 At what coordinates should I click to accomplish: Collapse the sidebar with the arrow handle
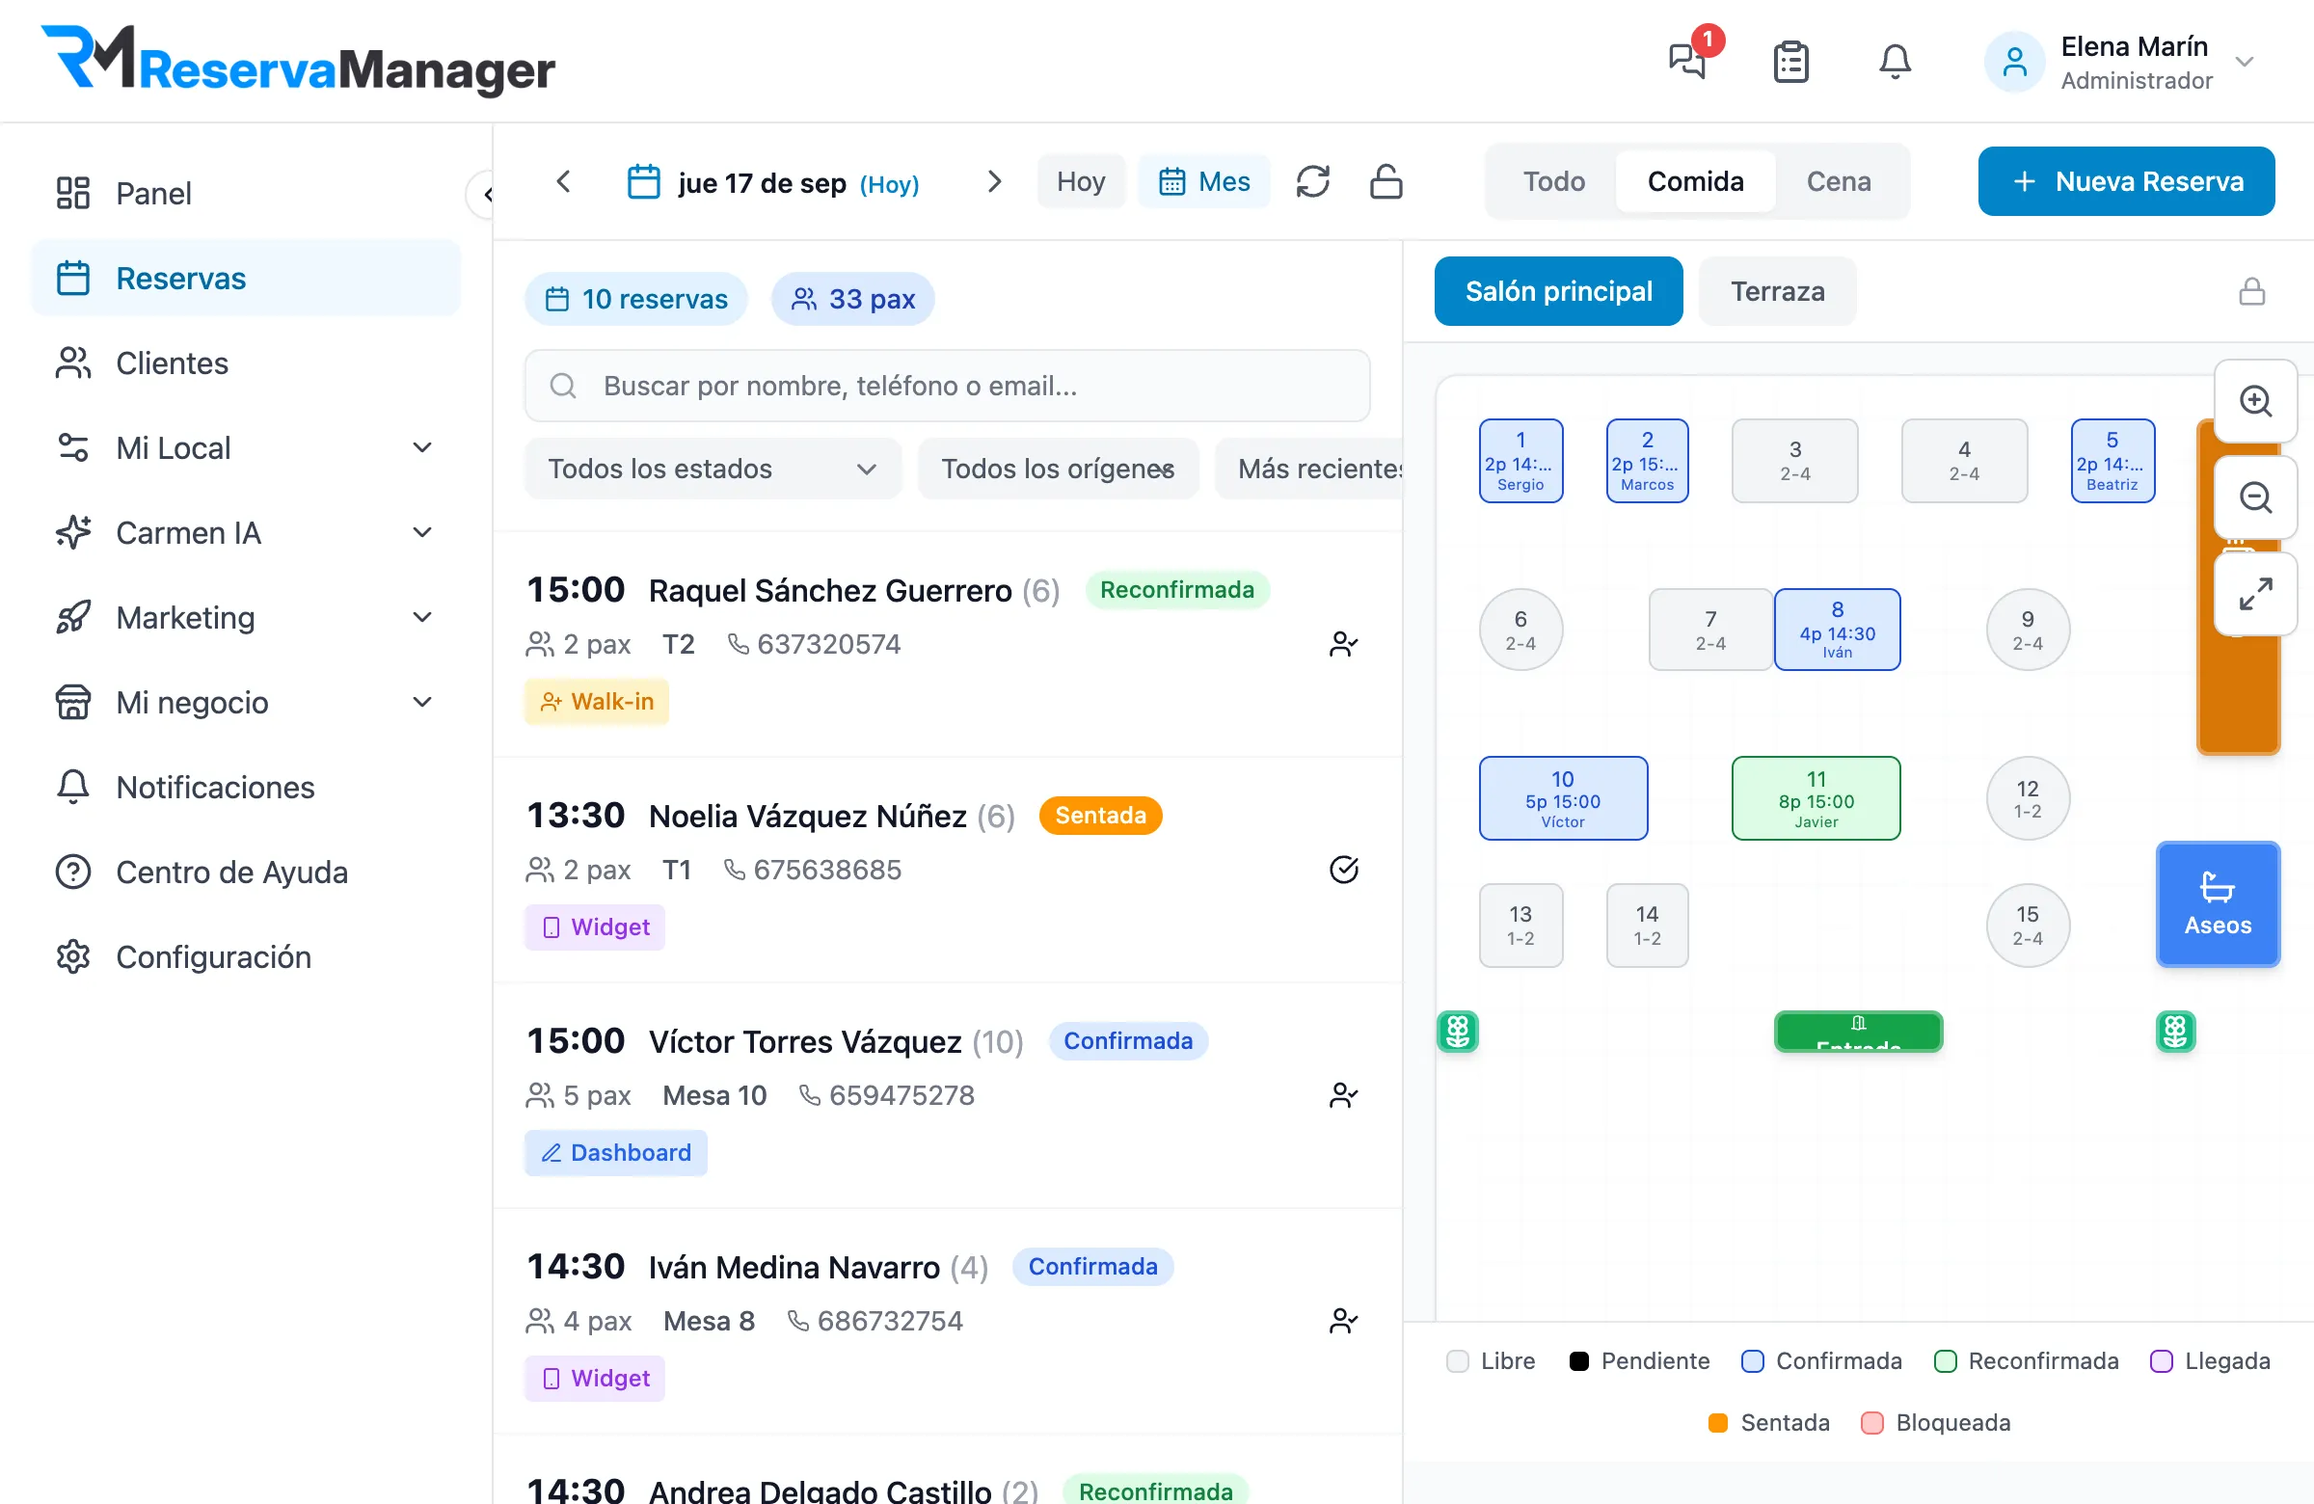[483, 195]
